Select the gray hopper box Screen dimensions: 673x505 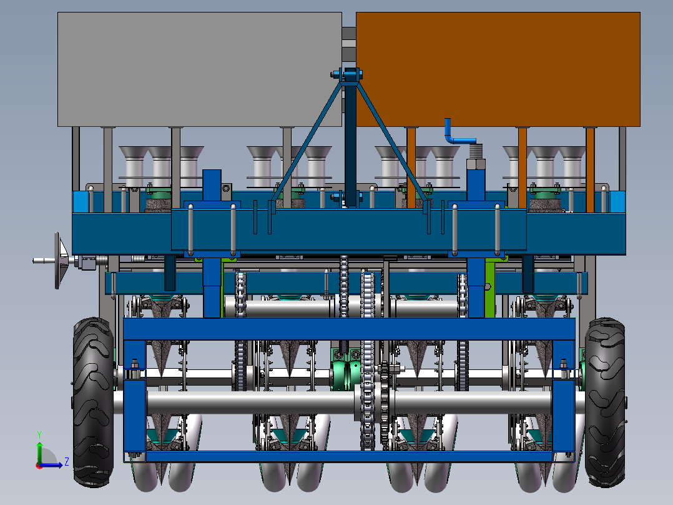coord(200,69)
